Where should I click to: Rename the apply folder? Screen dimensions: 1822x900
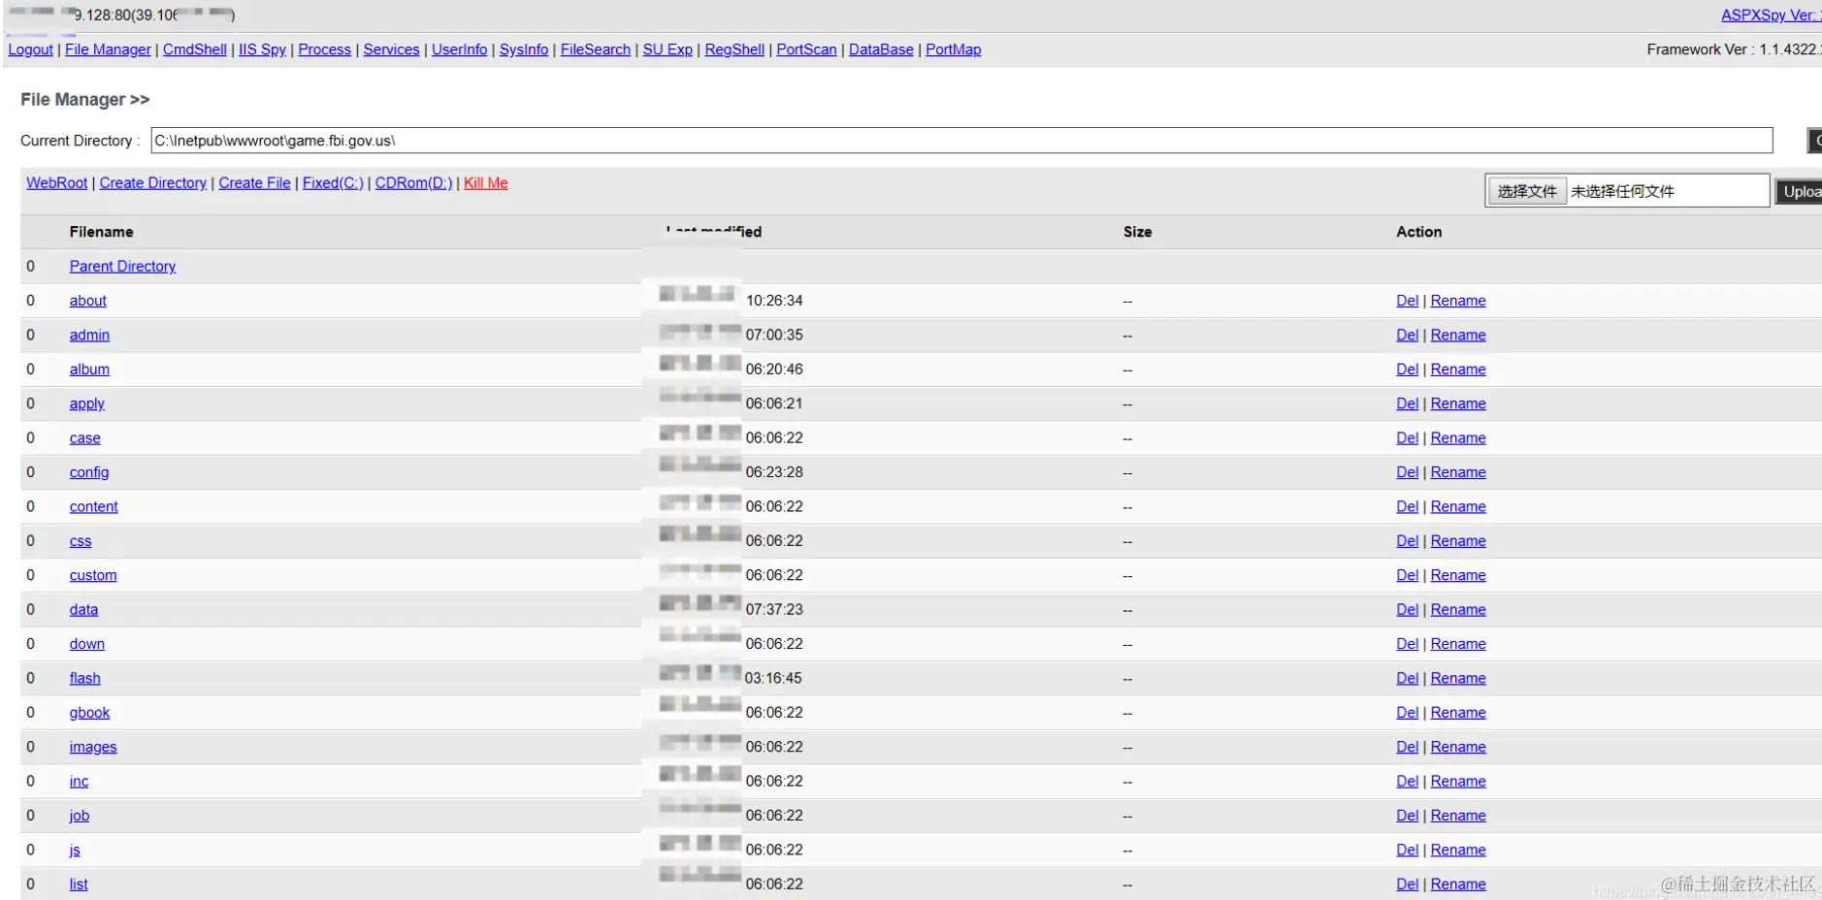(x=1458, y=403)
